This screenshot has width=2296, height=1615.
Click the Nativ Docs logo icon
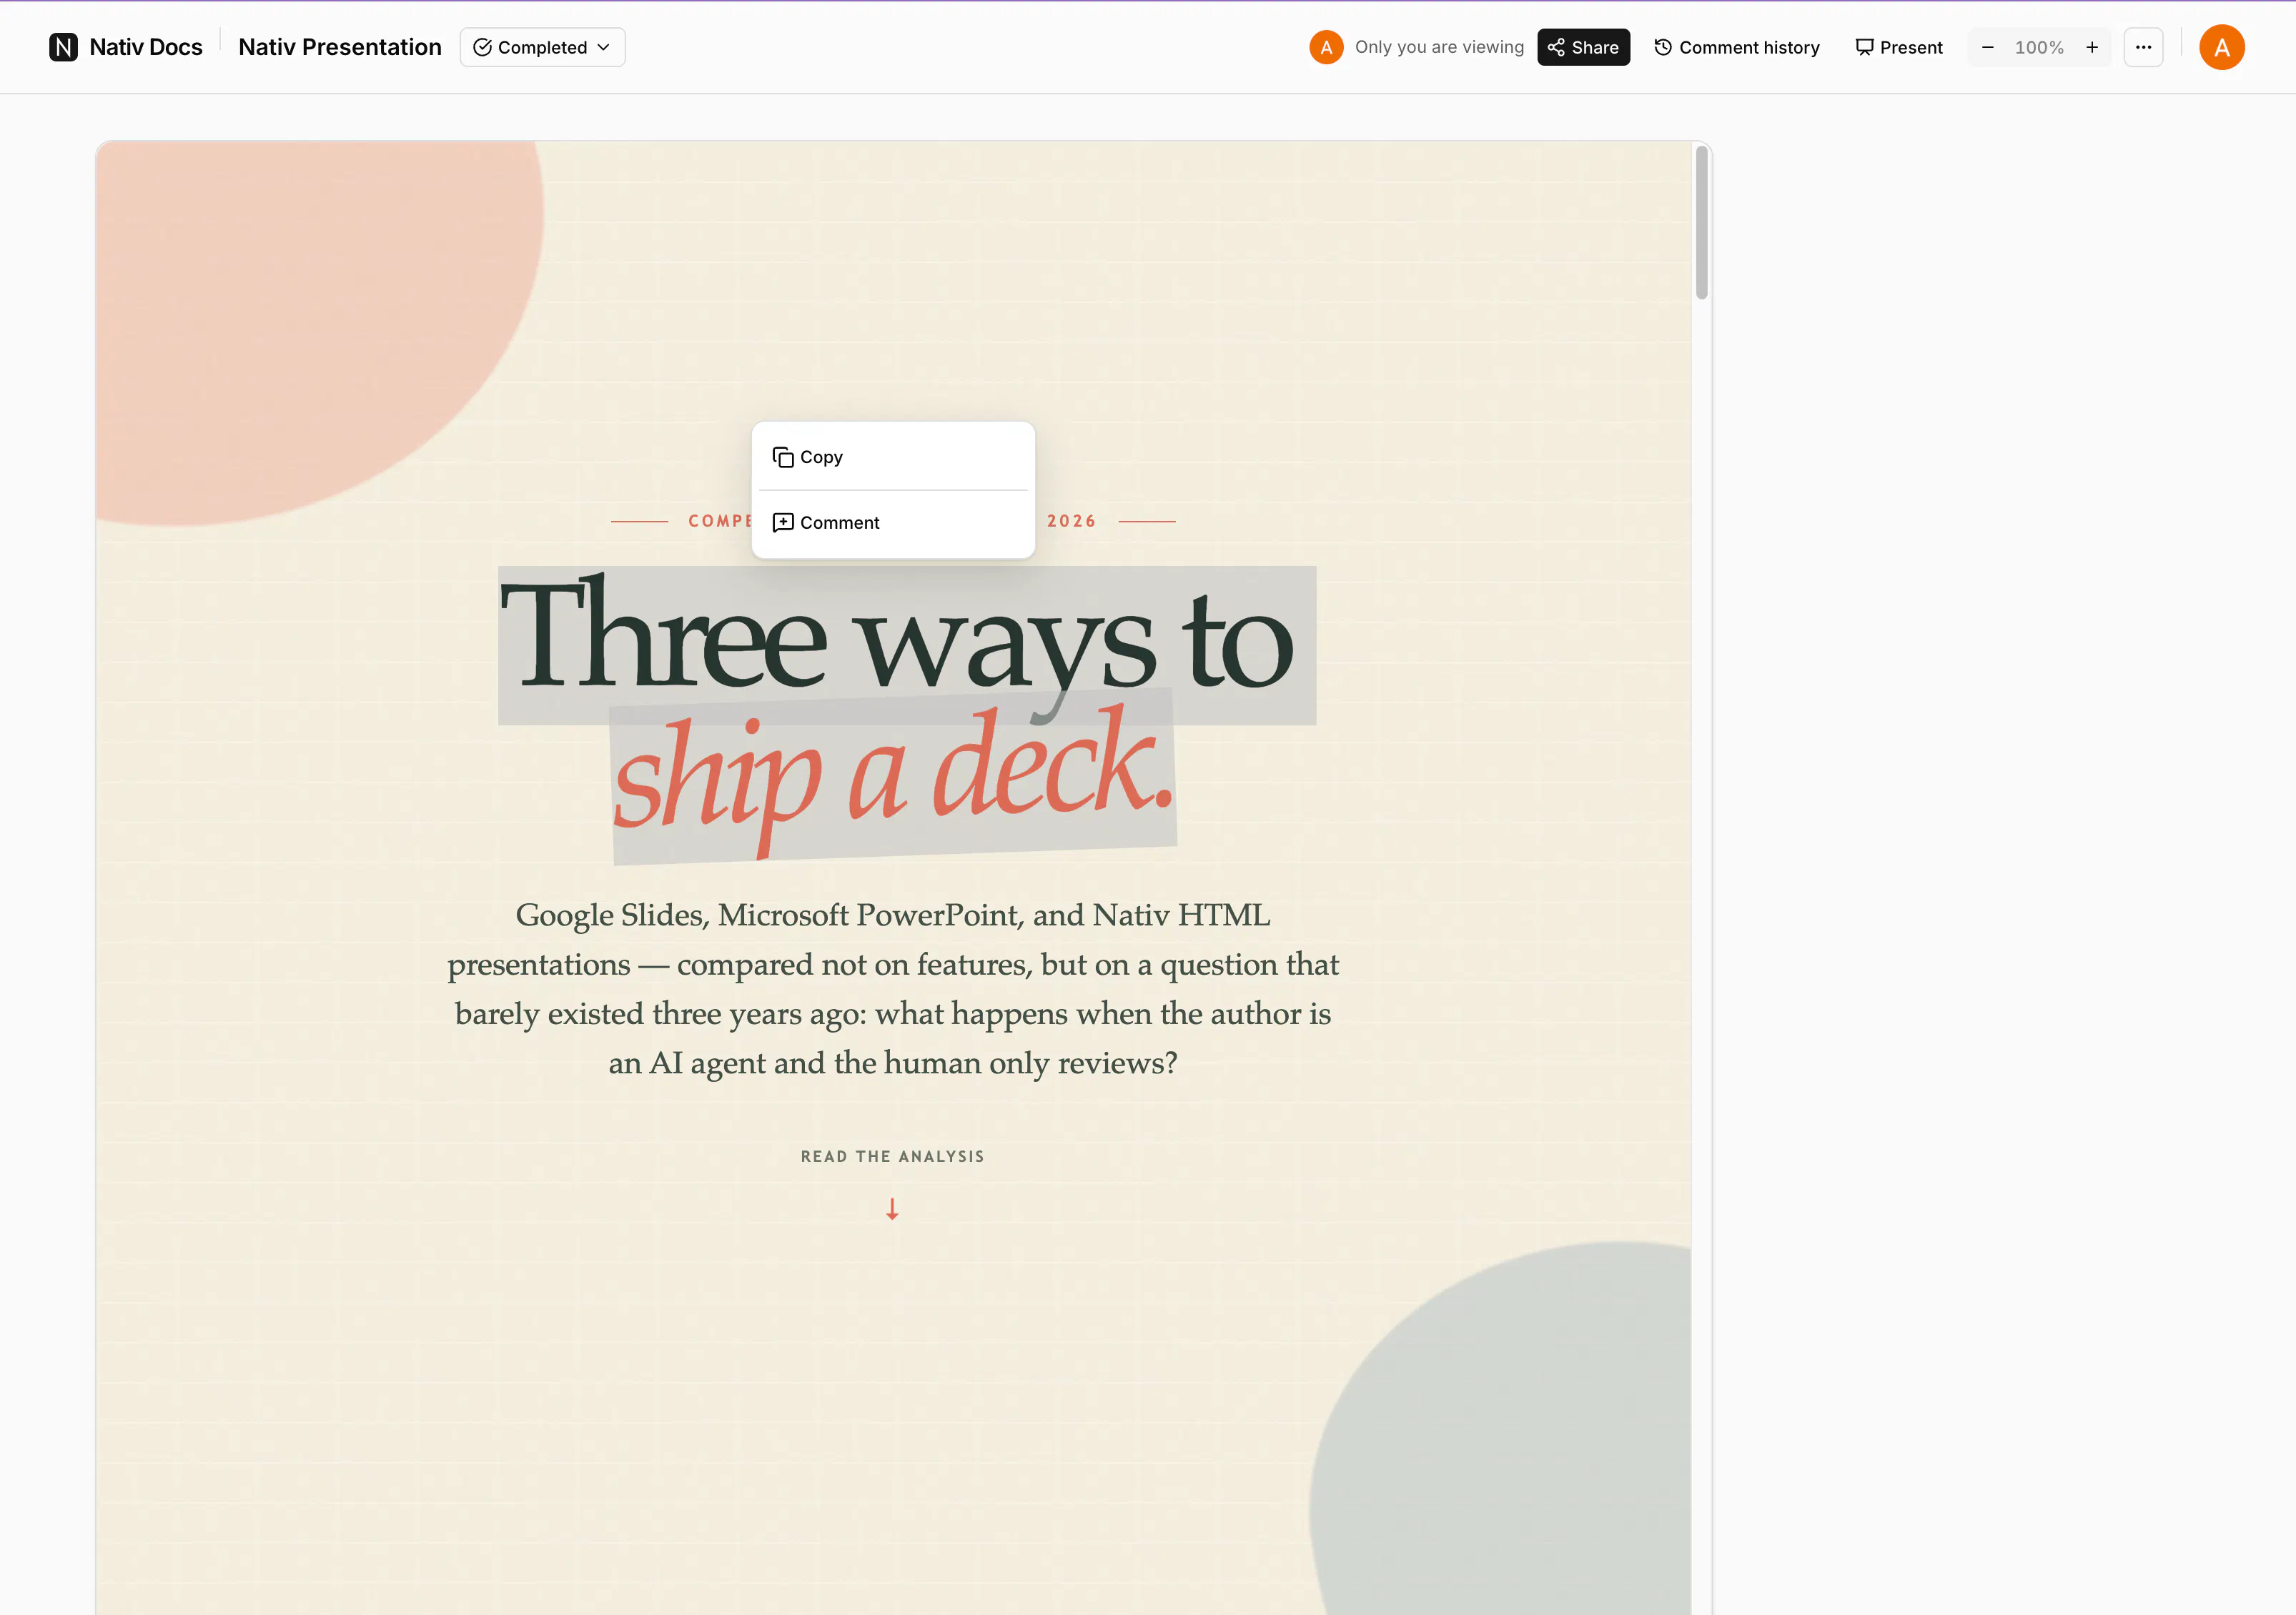[63, 47]
